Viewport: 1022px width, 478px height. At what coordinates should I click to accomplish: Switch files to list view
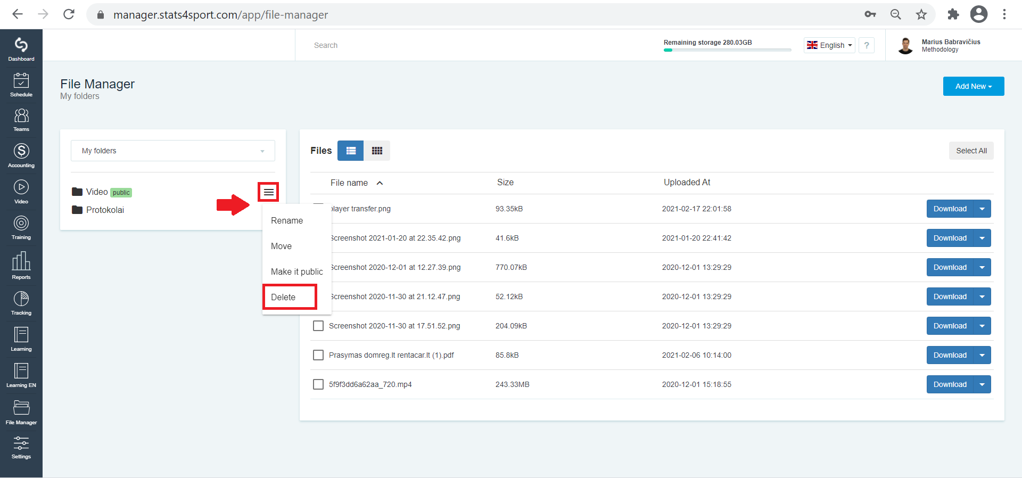tap(351, 151)
